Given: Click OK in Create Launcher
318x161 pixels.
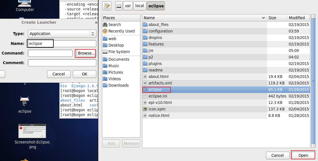Looking at the screenshot, I should coord(84,74).
